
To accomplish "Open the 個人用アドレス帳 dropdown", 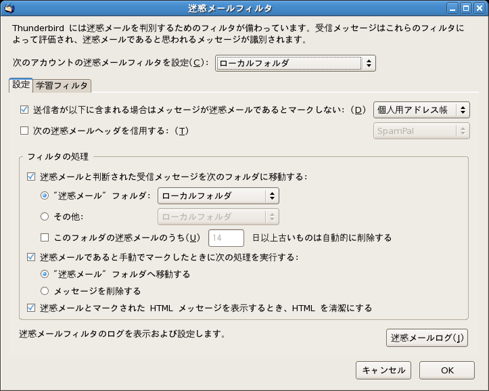I will tap(421, 110).
